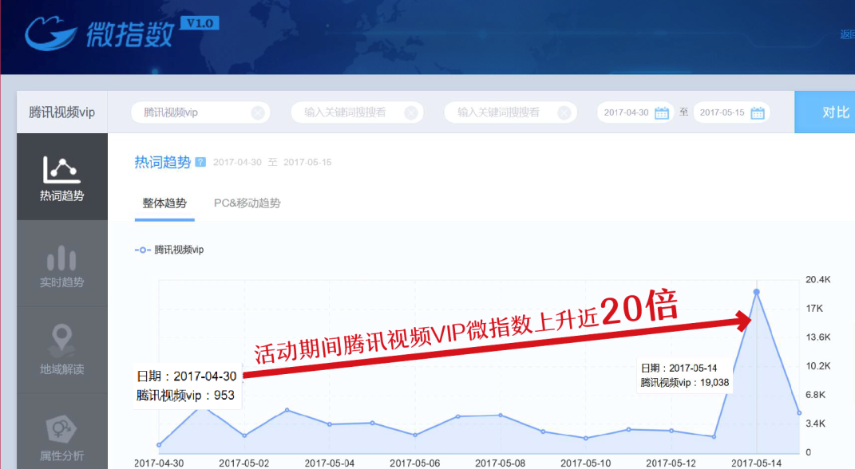Click the 2017-05-08 x-axis label
The height and width of the screenshot is (469, 855).
pyautogui.click(x=500, y=463)
